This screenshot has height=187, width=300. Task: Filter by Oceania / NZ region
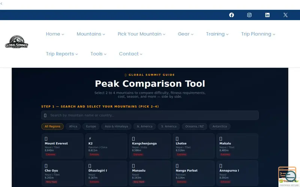[x=194, y=126]
